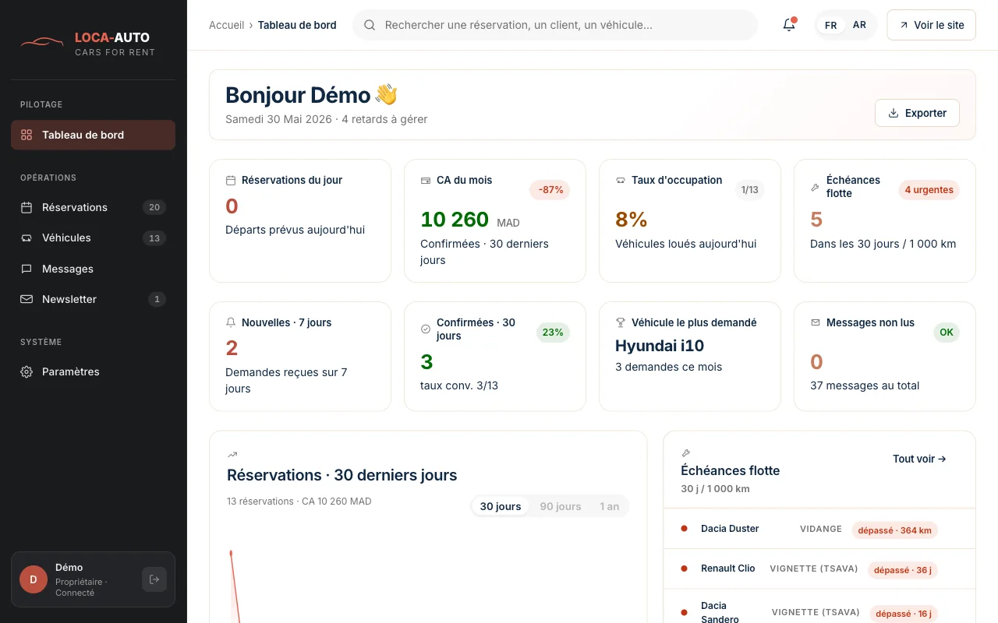Click the 1 count badge next to Newsletter
The height and width of the screenshot is (623, 998).
coord(157,299)
